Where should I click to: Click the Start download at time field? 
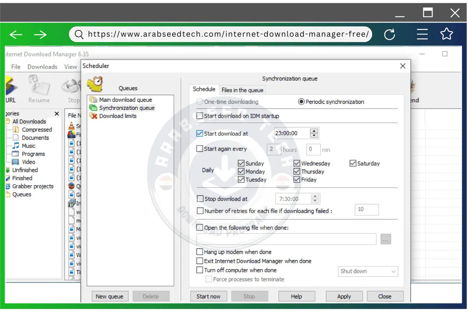[291, 133]
